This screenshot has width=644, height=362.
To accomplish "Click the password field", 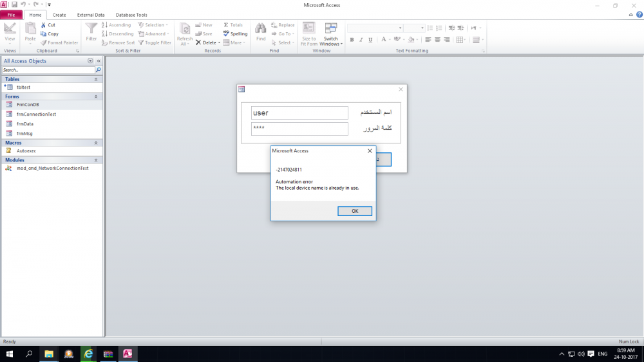I will [x=299, y=129].
